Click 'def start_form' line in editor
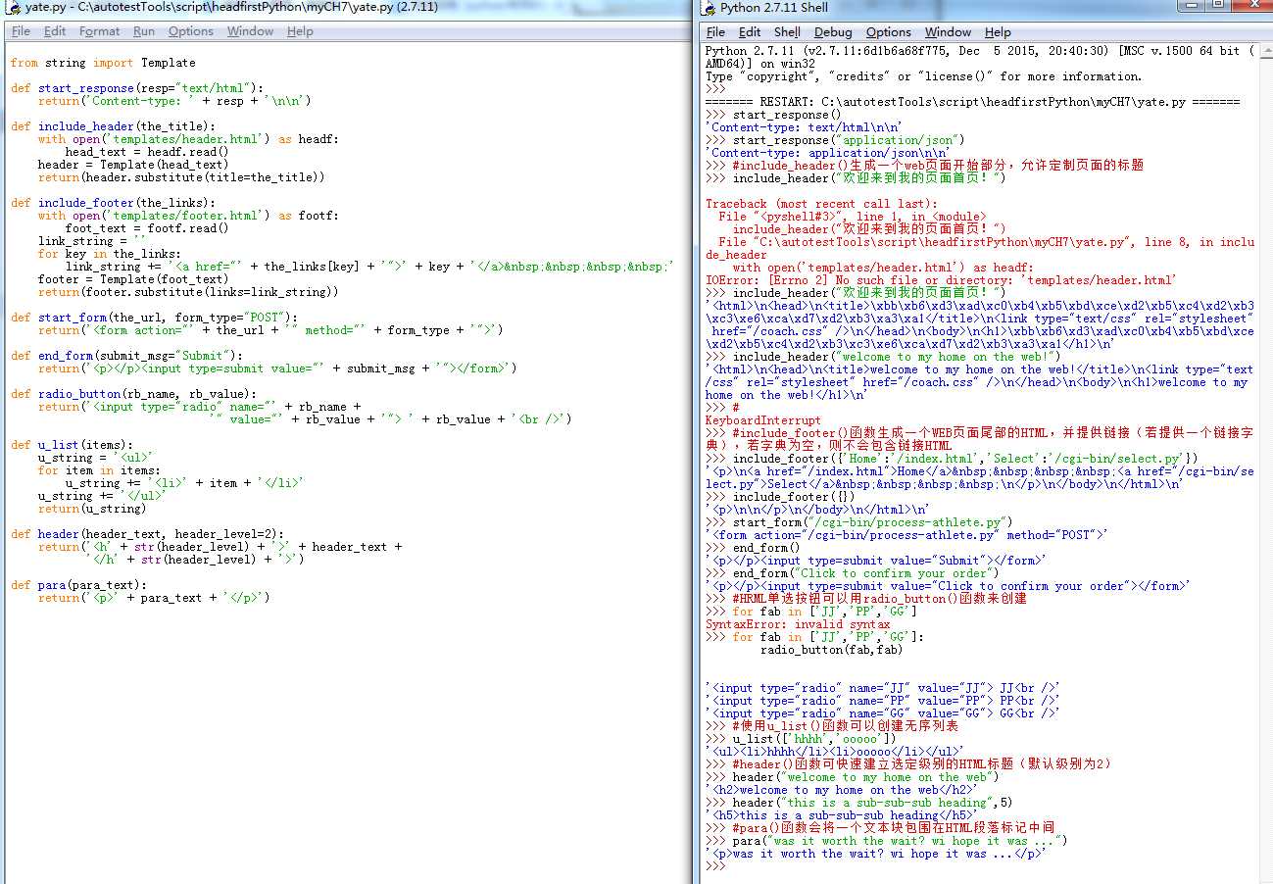The width and height of the screenshot is (1273, 884). [x=154, y=318]
